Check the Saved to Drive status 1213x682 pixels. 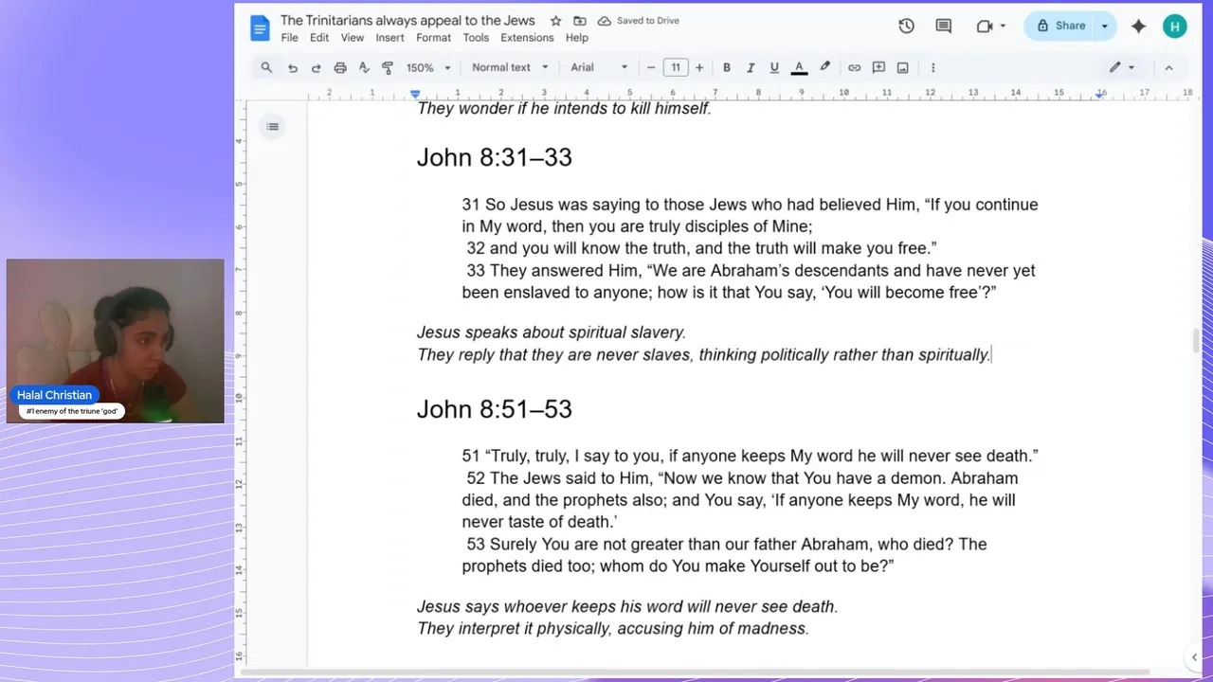(638, 21)
